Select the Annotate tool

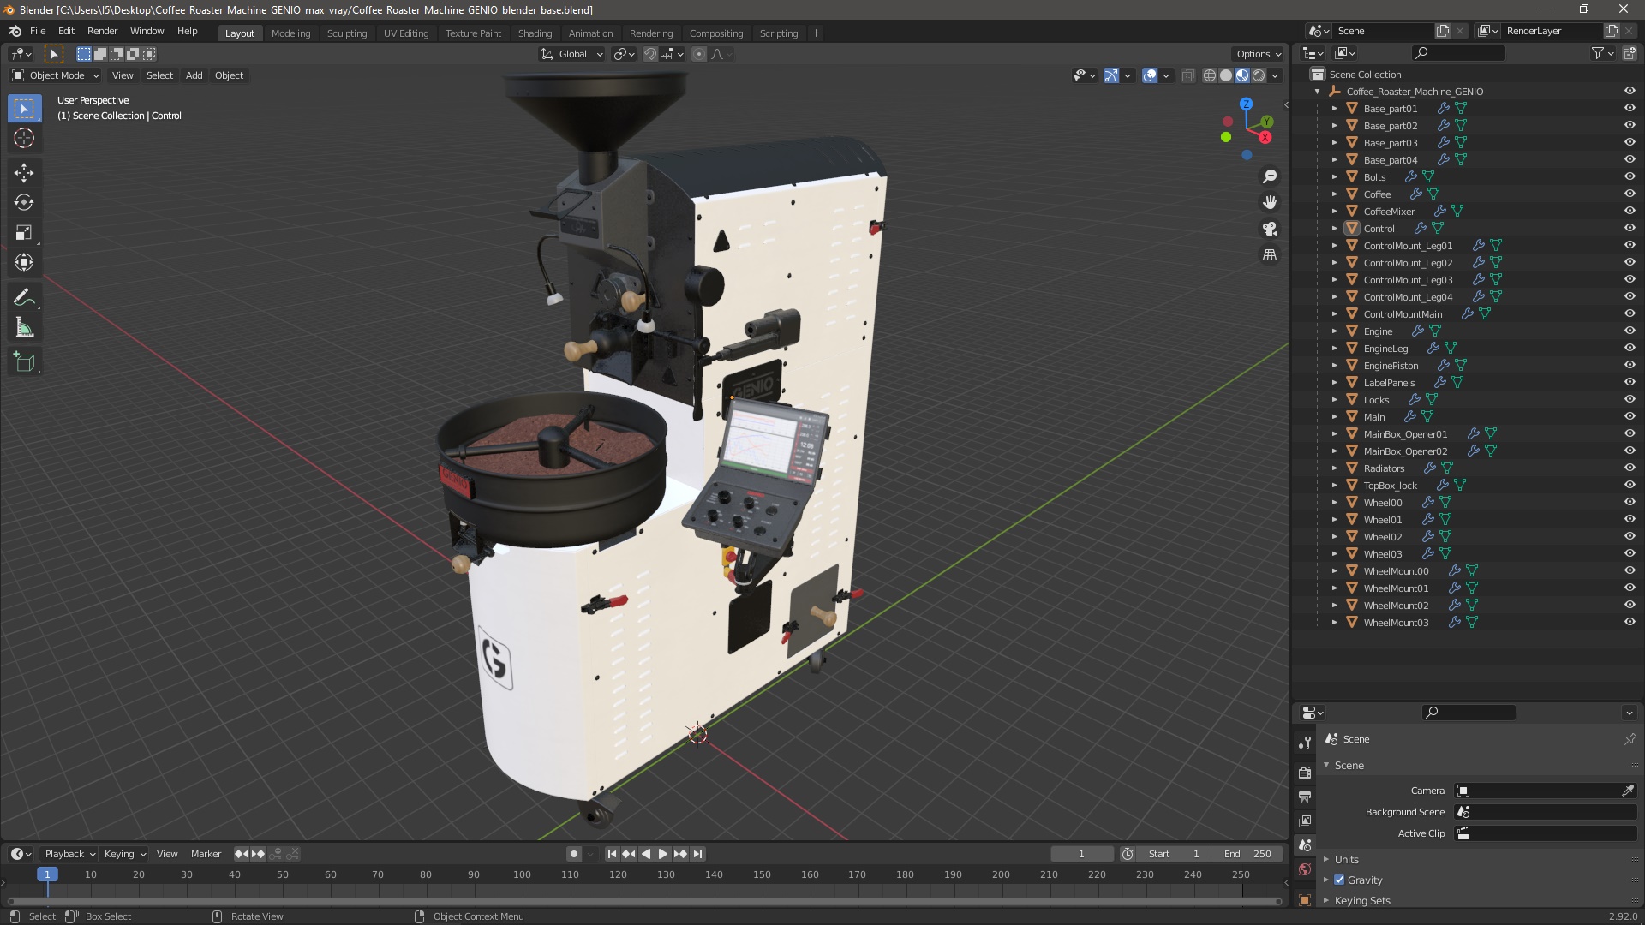[x=24, y=298]
